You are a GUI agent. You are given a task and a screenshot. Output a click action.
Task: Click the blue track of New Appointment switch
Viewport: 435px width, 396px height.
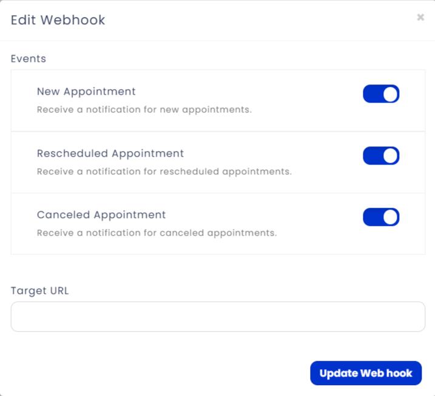coord(373,94)
